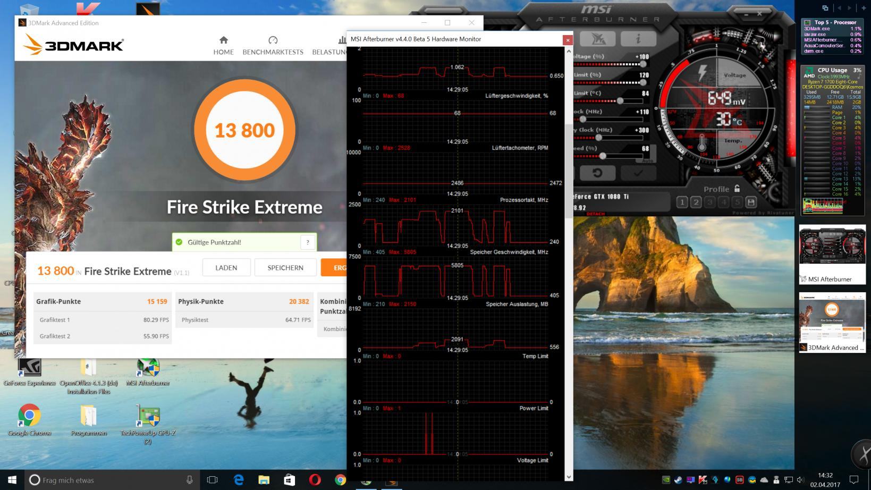Select the 3DMark Advanced window thumbnail in the sidebar

point(832,322)
